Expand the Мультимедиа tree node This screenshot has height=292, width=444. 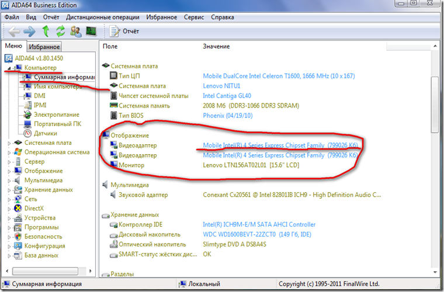(9, 181)
